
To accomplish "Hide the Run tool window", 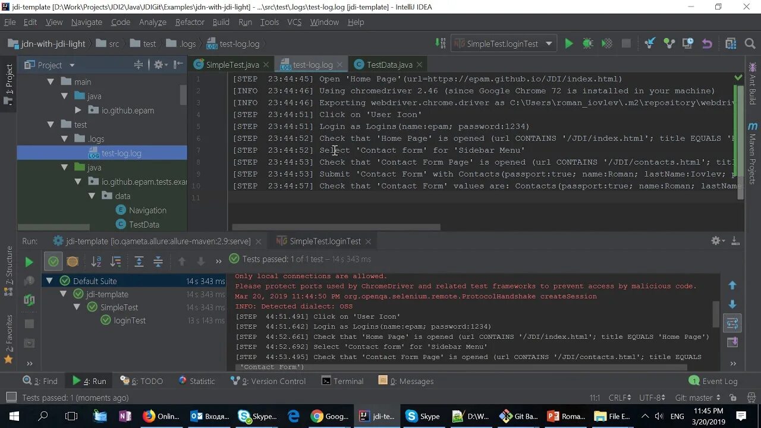I will click(735, 241).
